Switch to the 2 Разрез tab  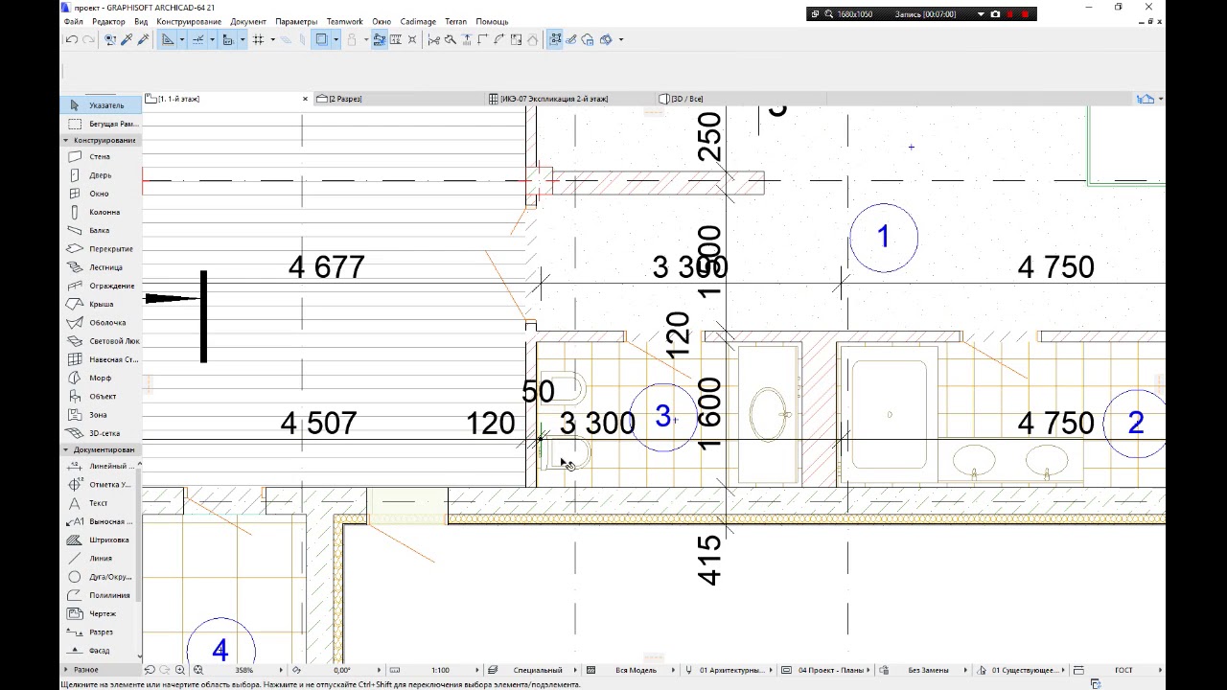coord(401,99)
